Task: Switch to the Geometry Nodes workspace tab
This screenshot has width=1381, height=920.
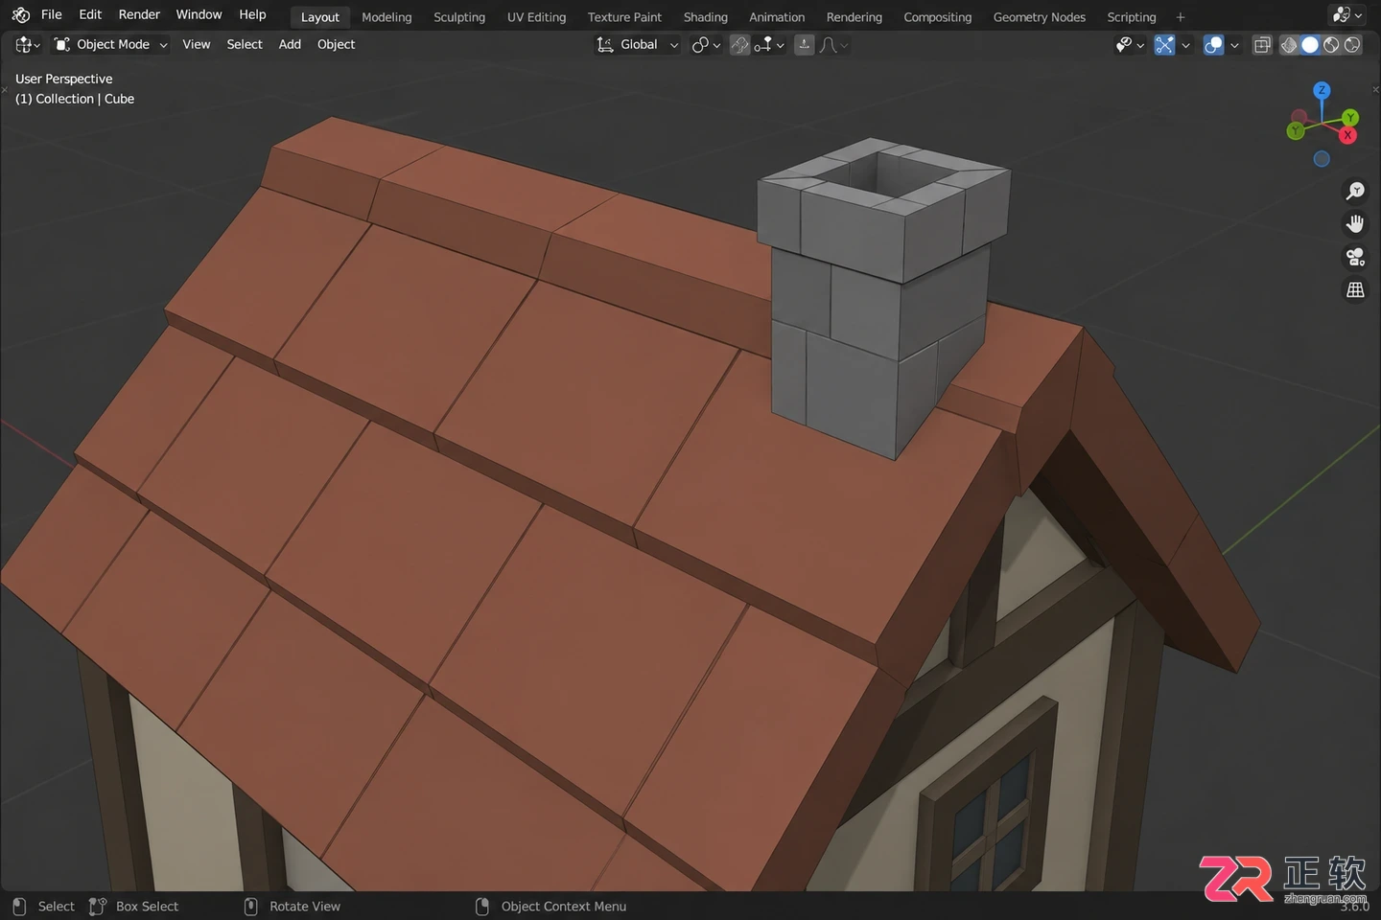Action: 1039,17
